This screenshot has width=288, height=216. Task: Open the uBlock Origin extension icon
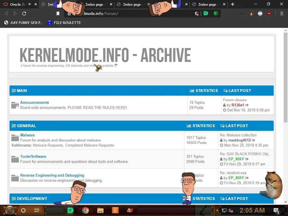pos(269,13)
